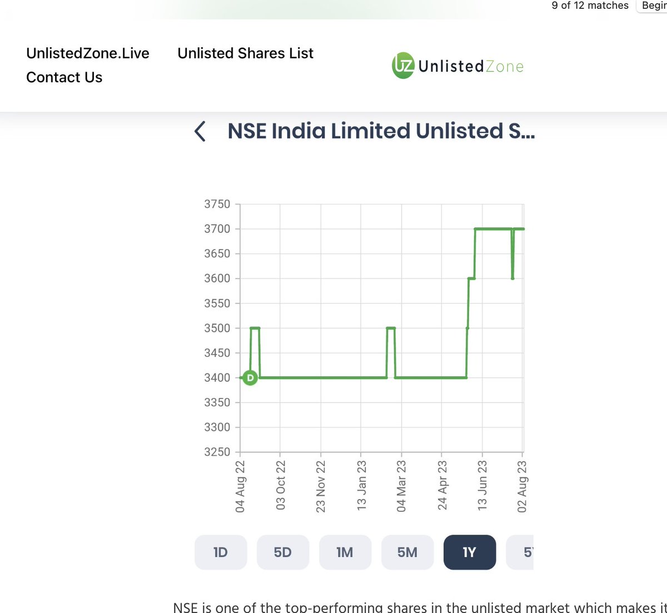Click the 13 Jan 23 date label

pos(361,486)
